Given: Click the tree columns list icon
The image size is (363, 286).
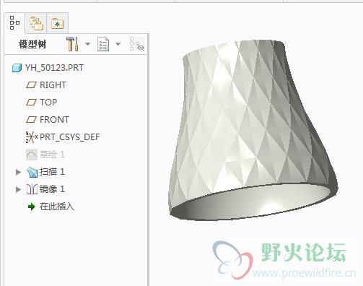Looking at the screenshot, I should (103, 44).
